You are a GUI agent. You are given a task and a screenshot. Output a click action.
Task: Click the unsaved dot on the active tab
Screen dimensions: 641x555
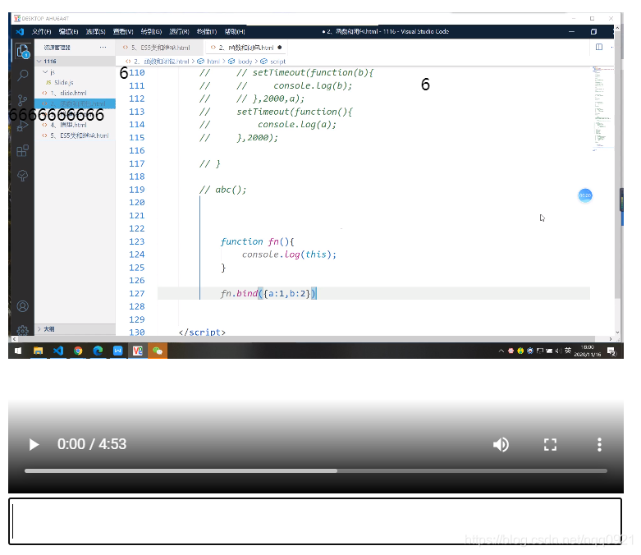tap(280, 48)
